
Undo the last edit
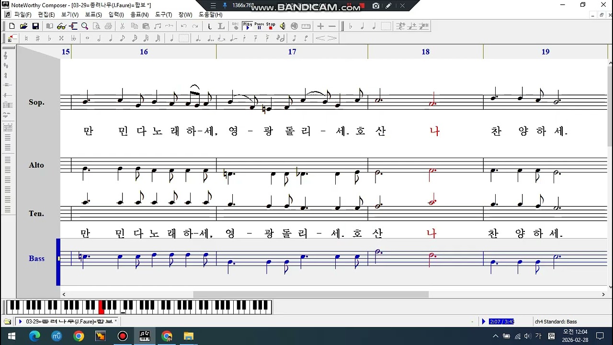tap(184, 26)
